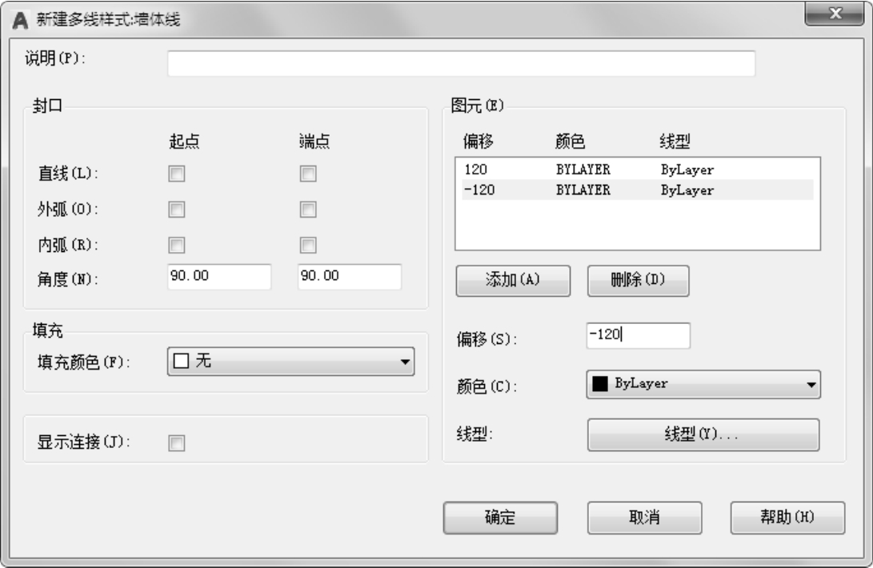Click the white 无 fill color swatch

click(181, 361)
